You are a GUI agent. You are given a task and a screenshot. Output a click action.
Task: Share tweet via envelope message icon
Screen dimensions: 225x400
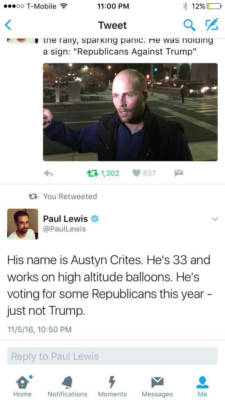pyautogui.click(x=179, y=173)
